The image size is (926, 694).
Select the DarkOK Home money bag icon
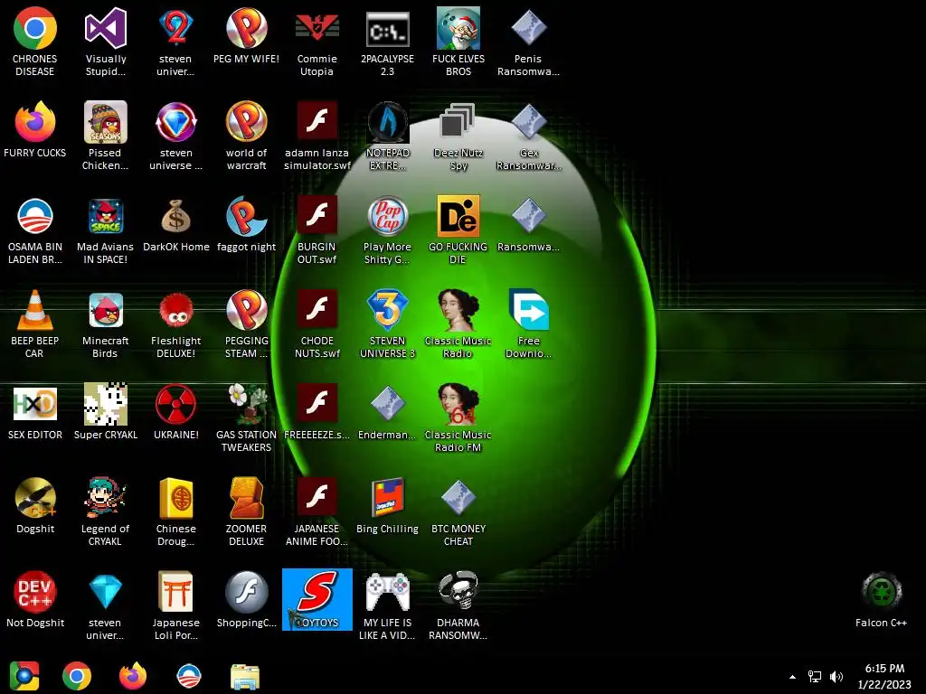pyautogui.click(x=175, y=216)
